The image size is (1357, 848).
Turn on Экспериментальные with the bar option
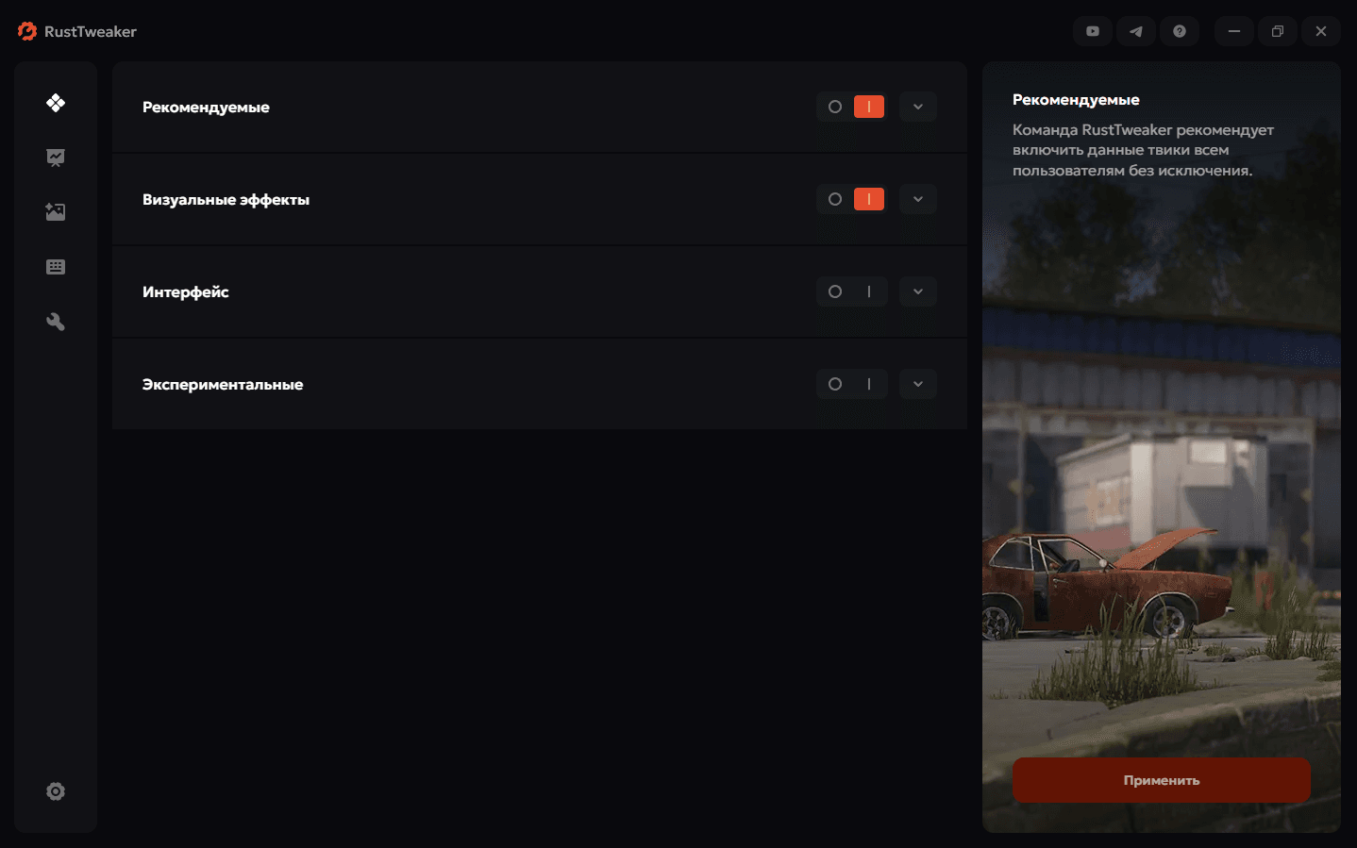[x=869, y=384]
